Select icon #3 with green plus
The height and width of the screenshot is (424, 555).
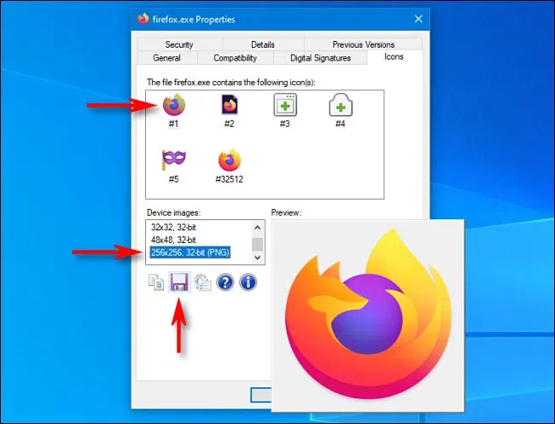(x=284, y=107)
